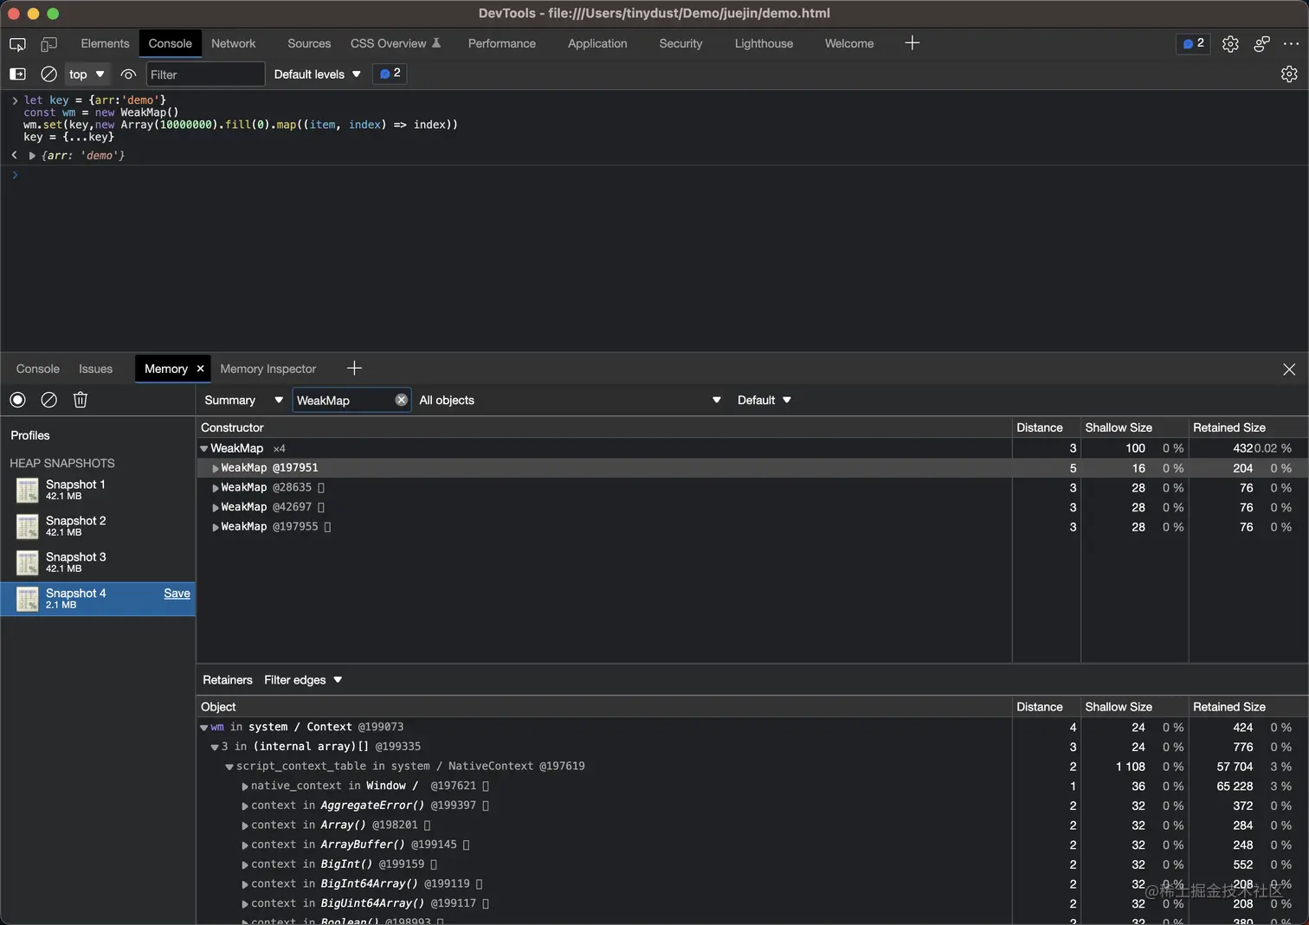This screenshot has height=925, width=1309.
Task: Expand the native_context in Window row
Action: (245, 787)
